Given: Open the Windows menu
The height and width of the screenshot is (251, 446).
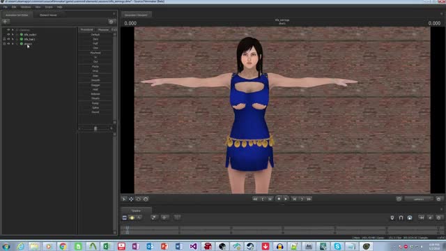Looking at the screenshot, I should pyautogui.click(x=26, y=7).
